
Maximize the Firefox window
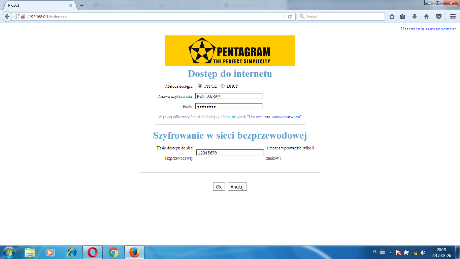coord(438,3)
